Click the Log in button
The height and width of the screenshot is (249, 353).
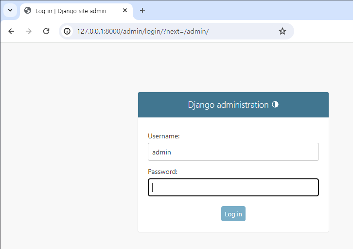pyautogui.click(x=233, y=214)
